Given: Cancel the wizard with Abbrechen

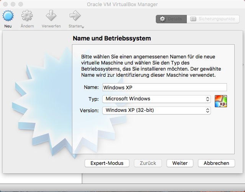Looking at the screenshot, I should click(216, 163).
